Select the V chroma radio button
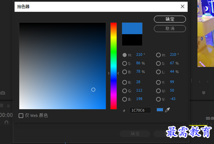This screenshot has width=214, height=144. click(158, 99)
